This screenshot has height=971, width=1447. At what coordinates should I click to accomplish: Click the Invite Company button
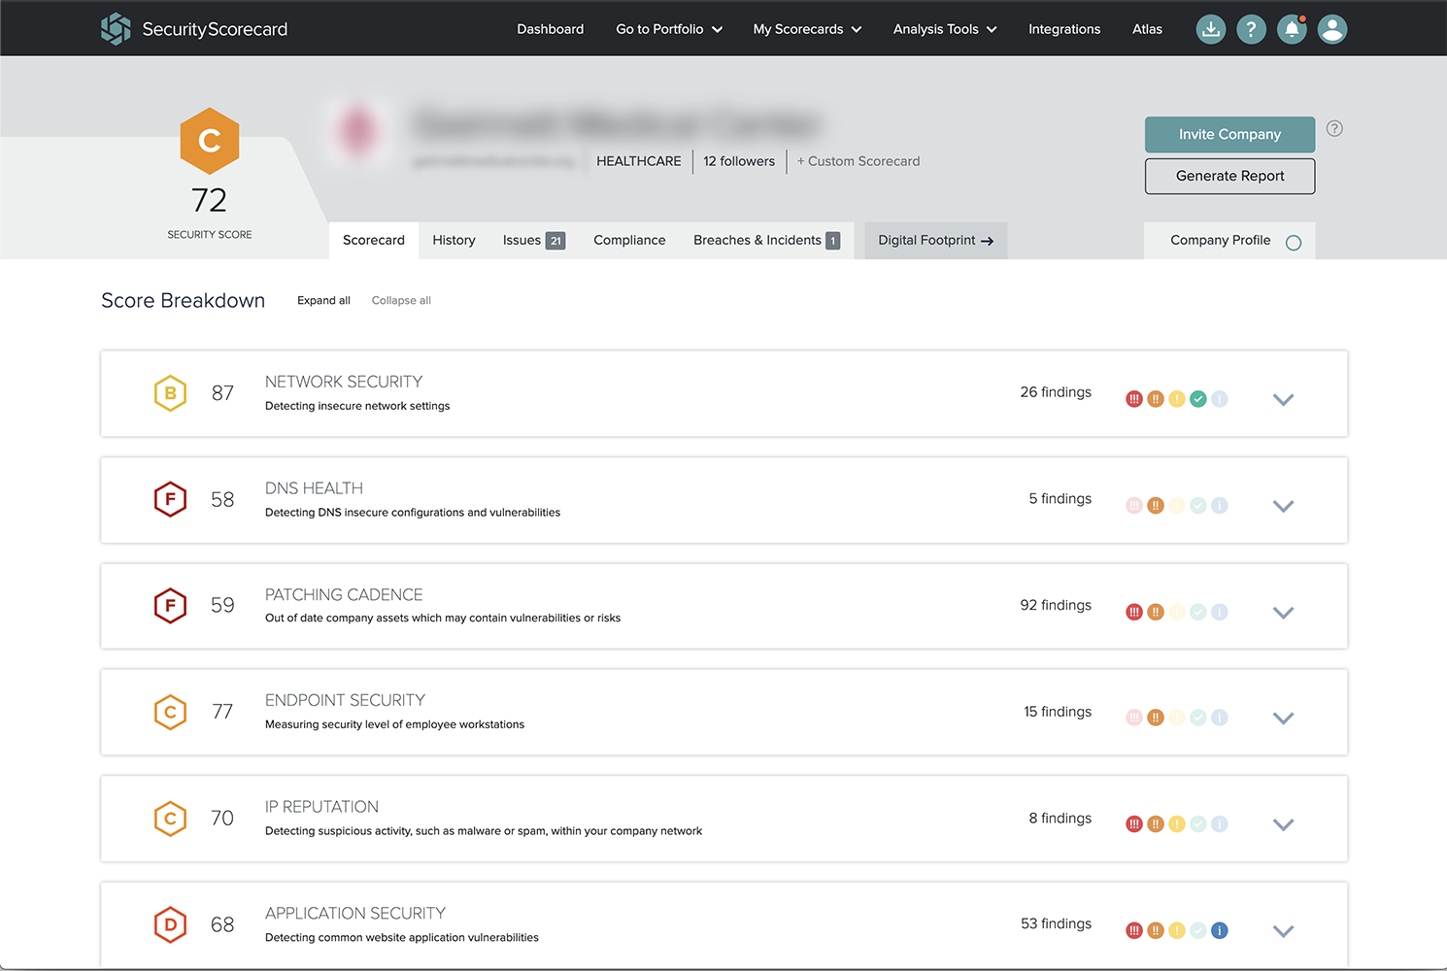coord(1229,134)
